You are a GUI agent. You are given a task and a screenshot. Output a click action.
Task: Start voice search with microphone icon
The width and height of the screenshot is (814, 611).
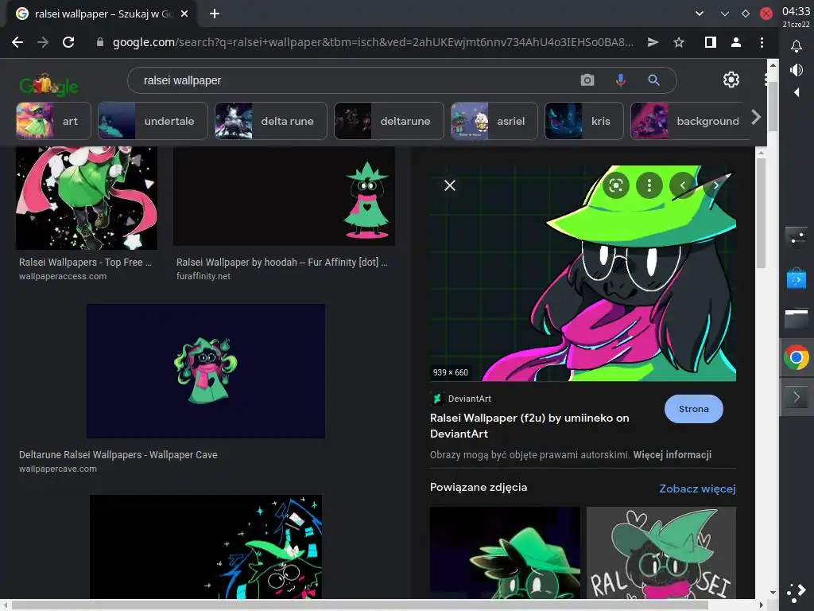(x=620, y=80)
